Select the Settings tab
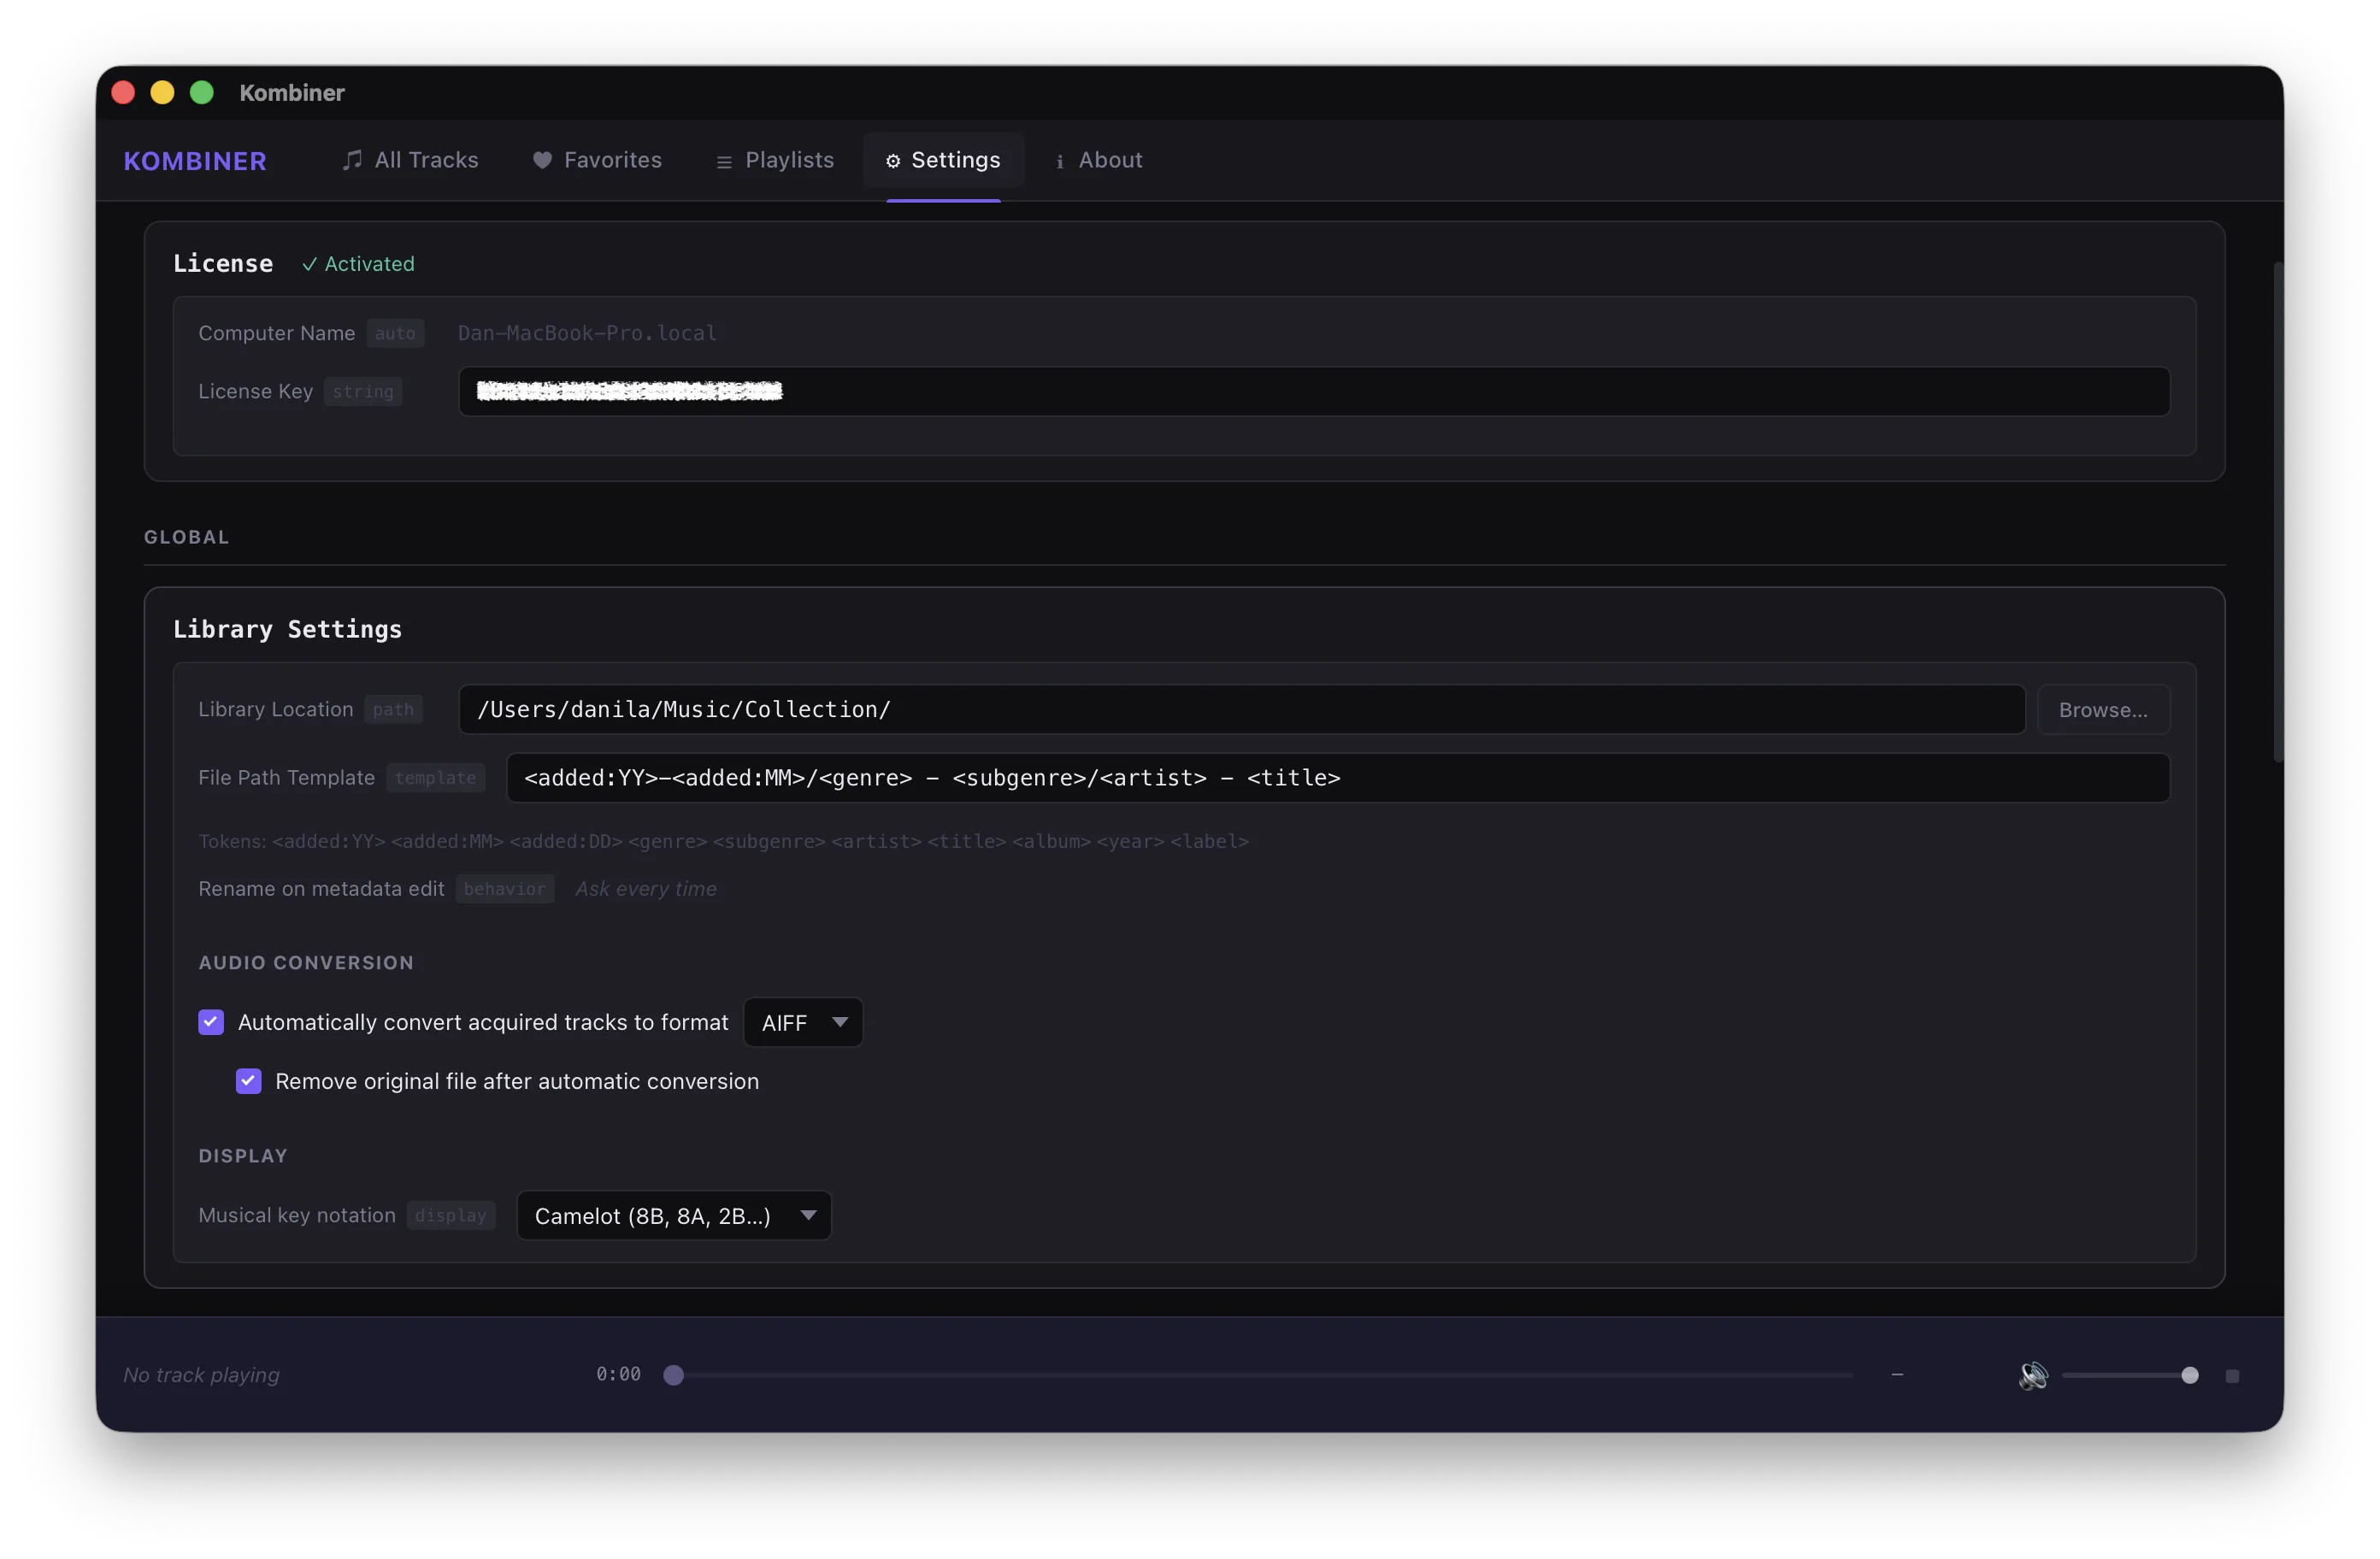 pos(943,160)
